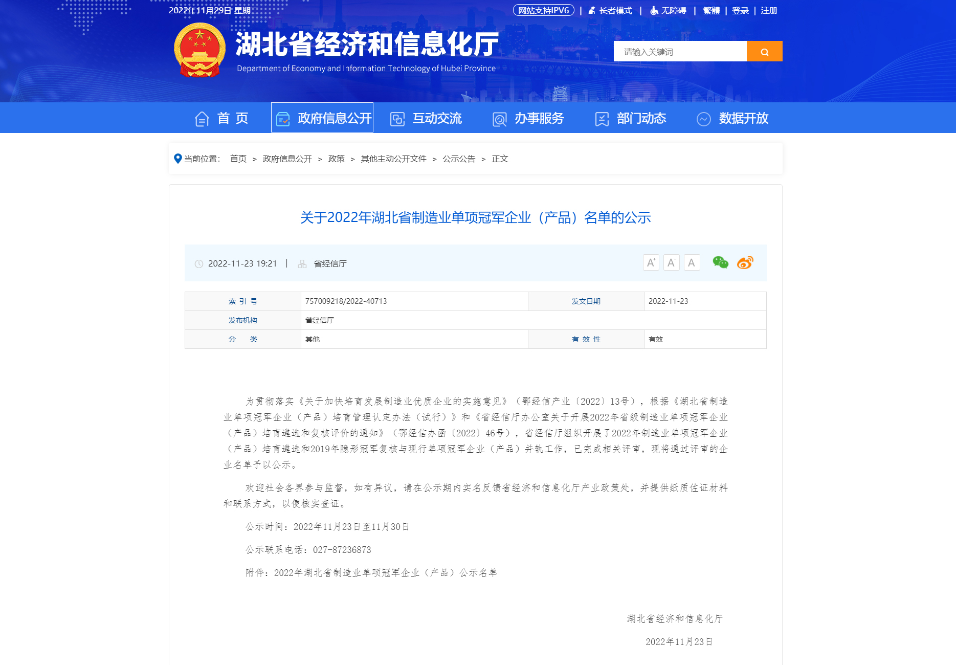Screen dimensions: 956x665
Task: Click the 数据开放 chart icon
Action: pos(704,119)
